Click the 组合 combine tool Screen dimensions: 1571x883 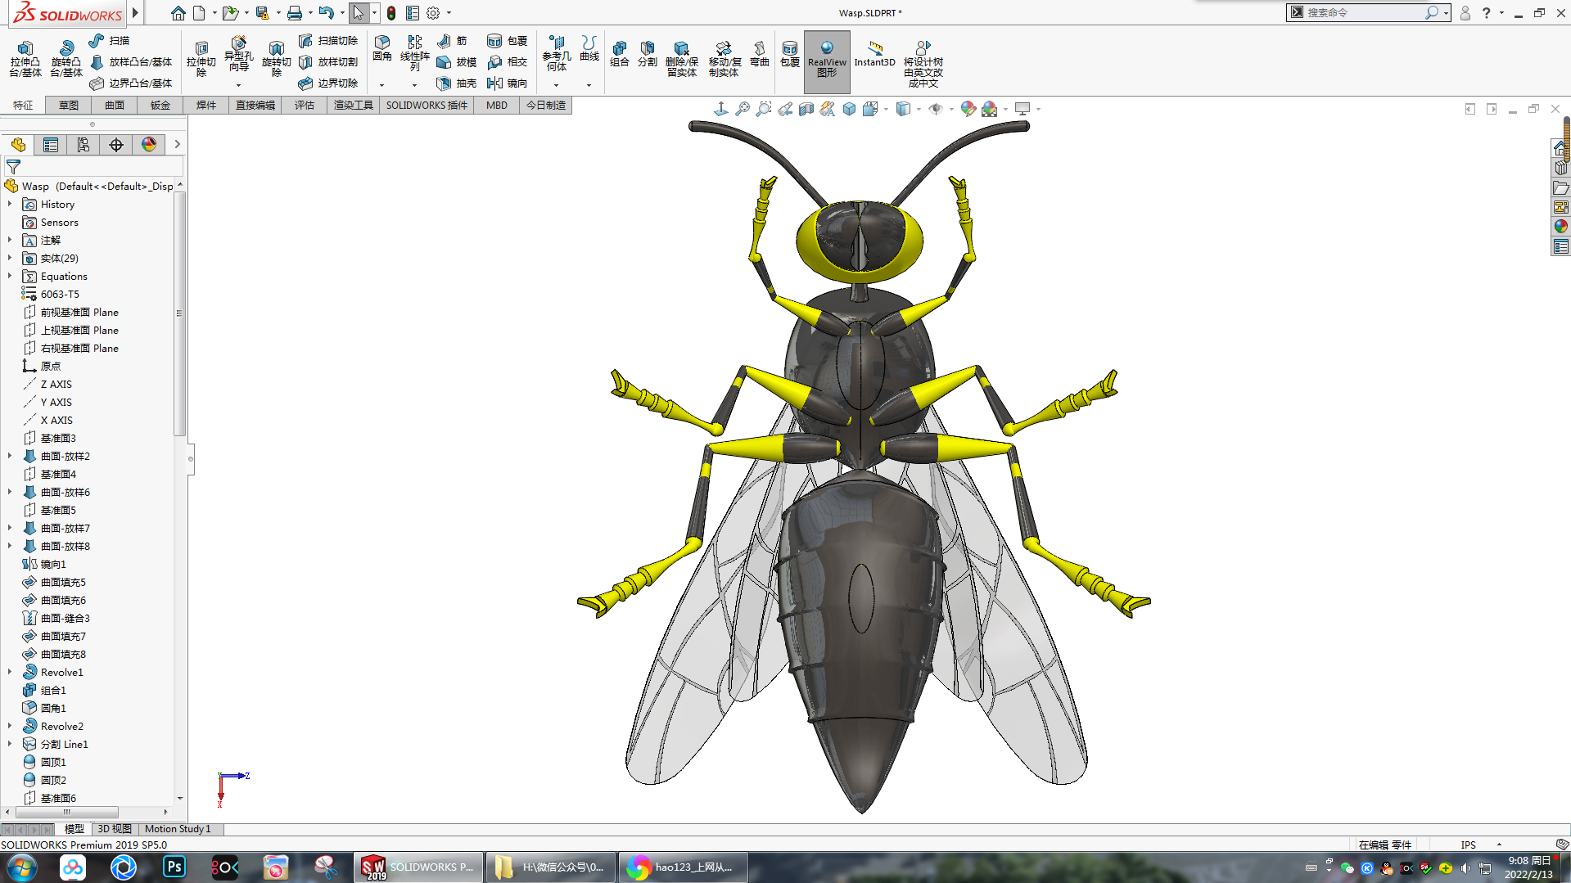point(620,54)
